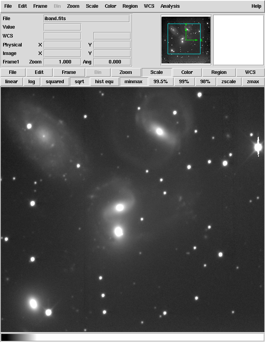Select the log scale option

(x=32, y=82)
